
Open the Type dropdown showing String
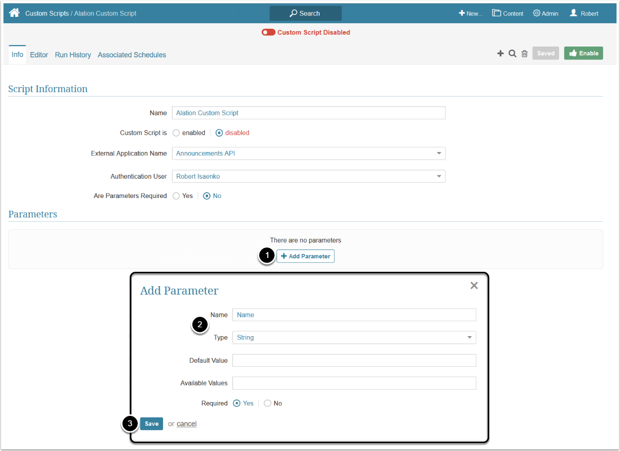click(x=354, y=338)
